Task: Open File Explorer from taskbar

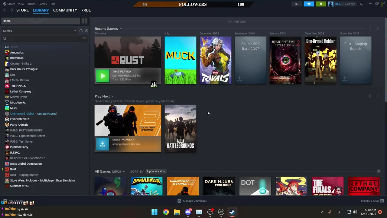Action: pyautogui.click(x=177, y=212)
